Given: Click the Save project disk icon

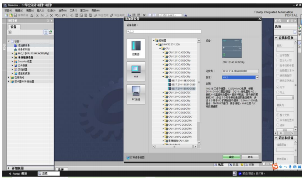Looking at the screenshot, I should coord(15,15).
